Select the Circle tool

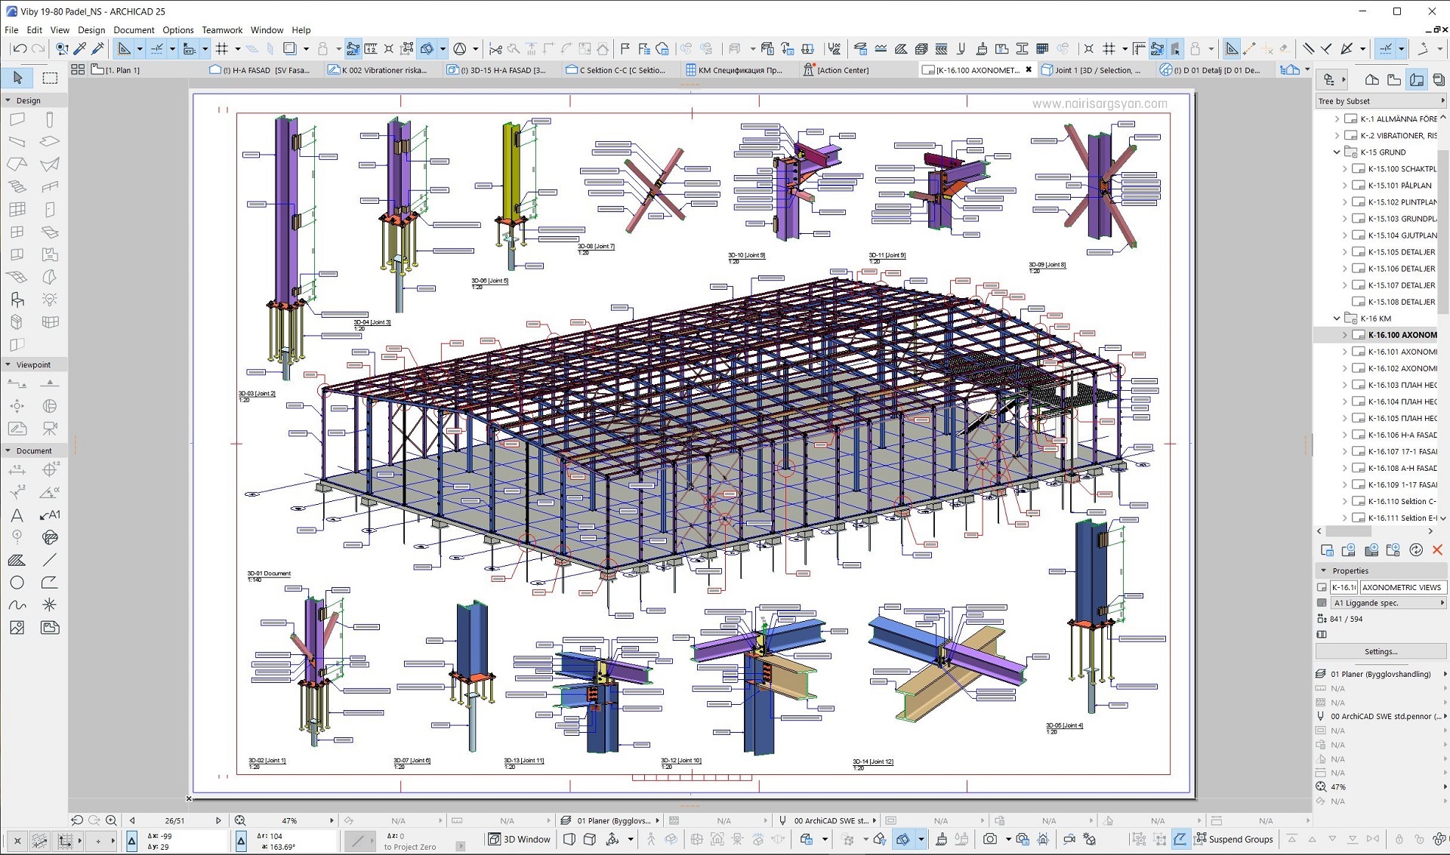pos(17,583)
